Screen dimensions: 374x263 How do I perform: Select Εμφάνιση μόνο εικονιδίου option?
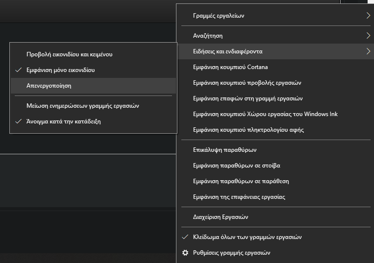(x=60, y=70)
